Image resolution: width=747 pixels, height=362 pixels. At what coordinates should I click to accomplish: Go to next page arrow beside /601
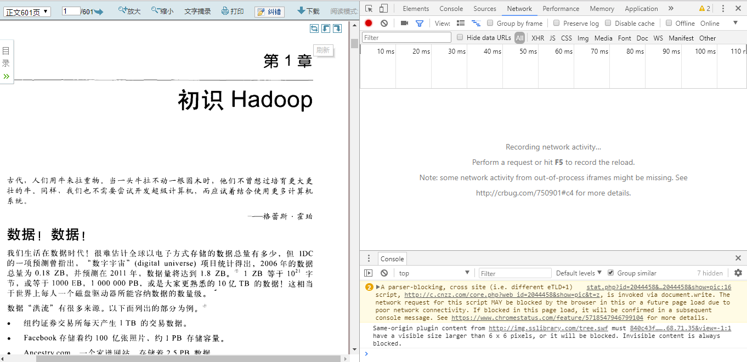(x=99, y=12)
